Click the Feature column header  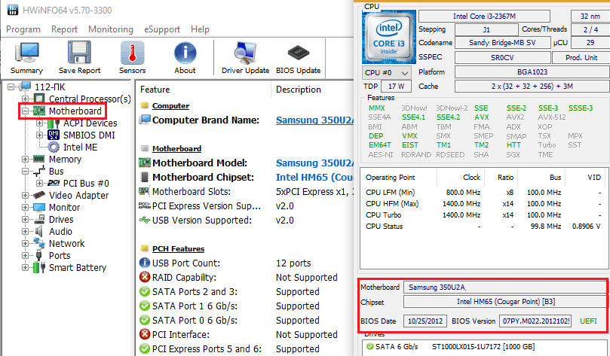[x=155, y=90]
